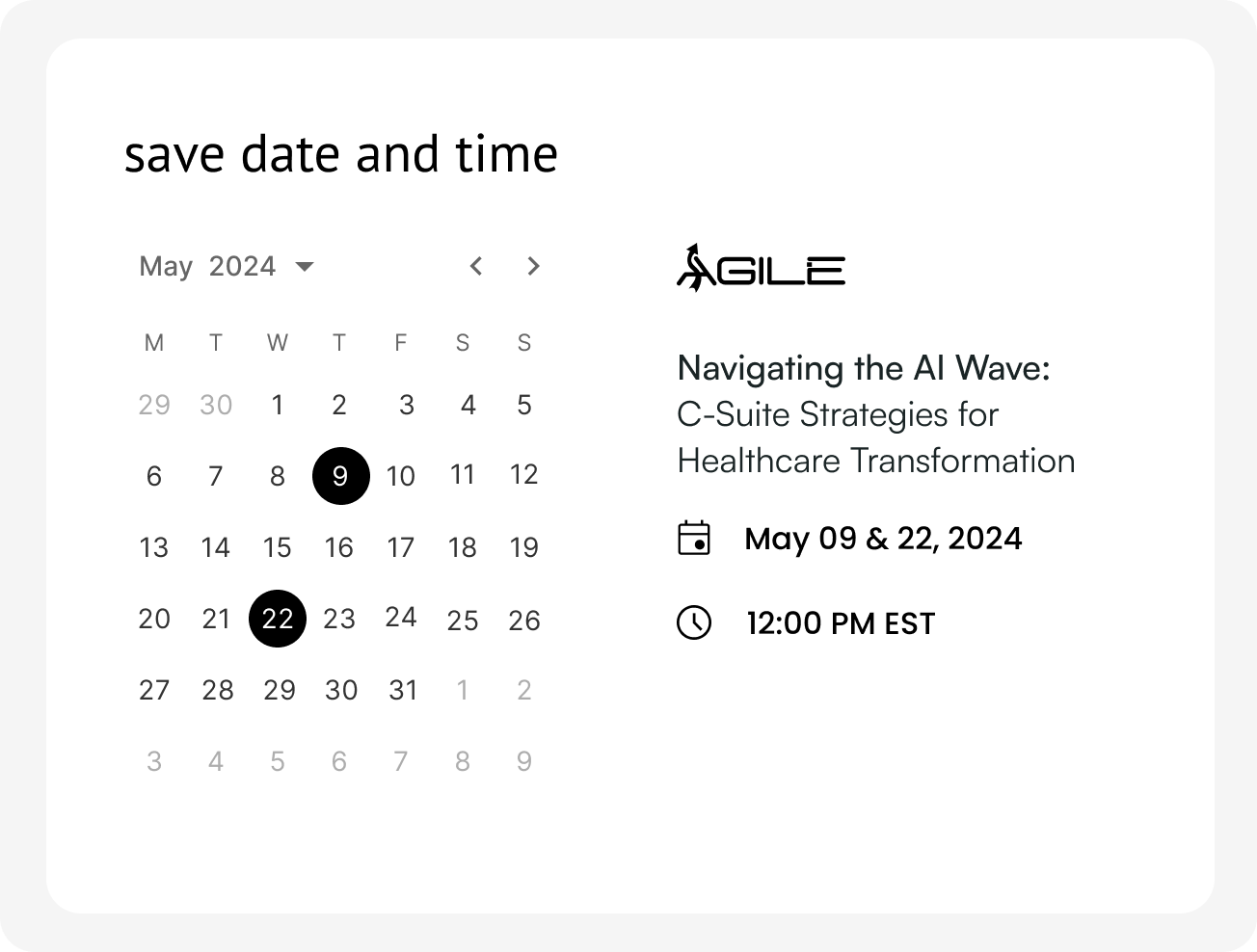
Task: Choose May 15 on the calendar
Action: (278, 547)
